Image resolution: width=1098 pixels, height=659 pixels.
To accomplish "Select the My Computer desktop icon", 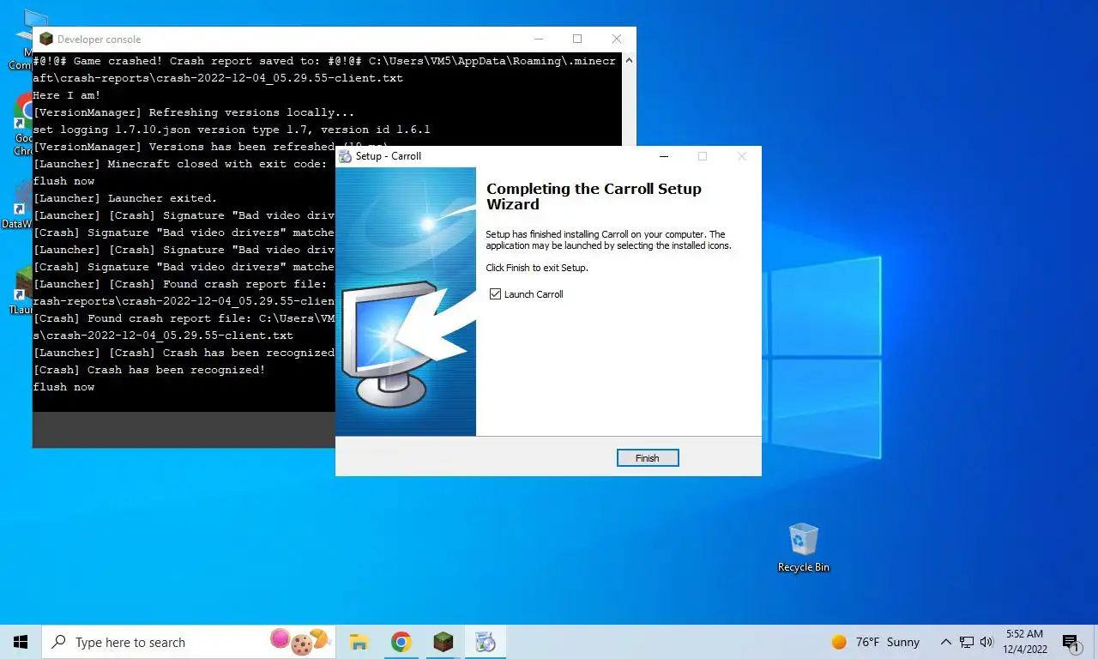I will pos(23,39).
